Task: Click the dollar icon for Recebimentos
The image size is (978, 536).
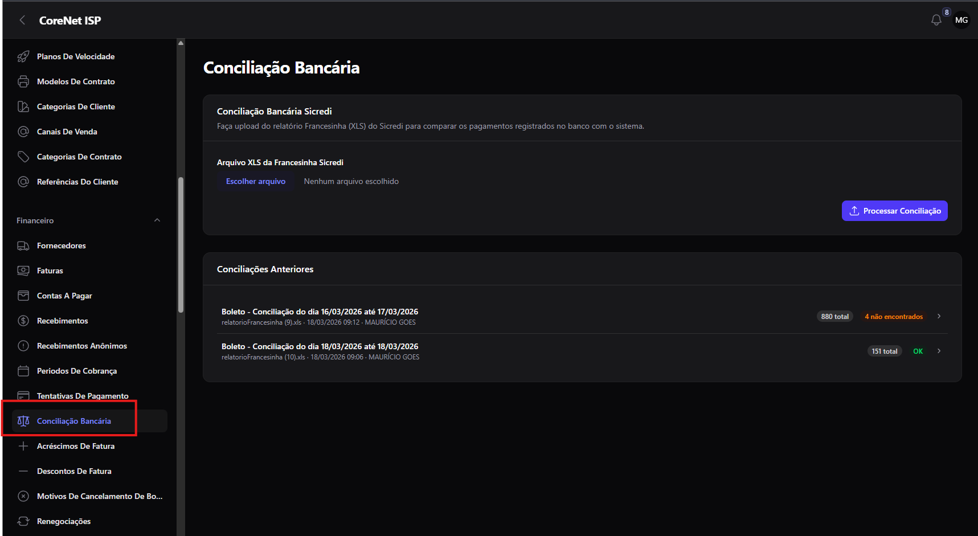Action: coord(23,321)
